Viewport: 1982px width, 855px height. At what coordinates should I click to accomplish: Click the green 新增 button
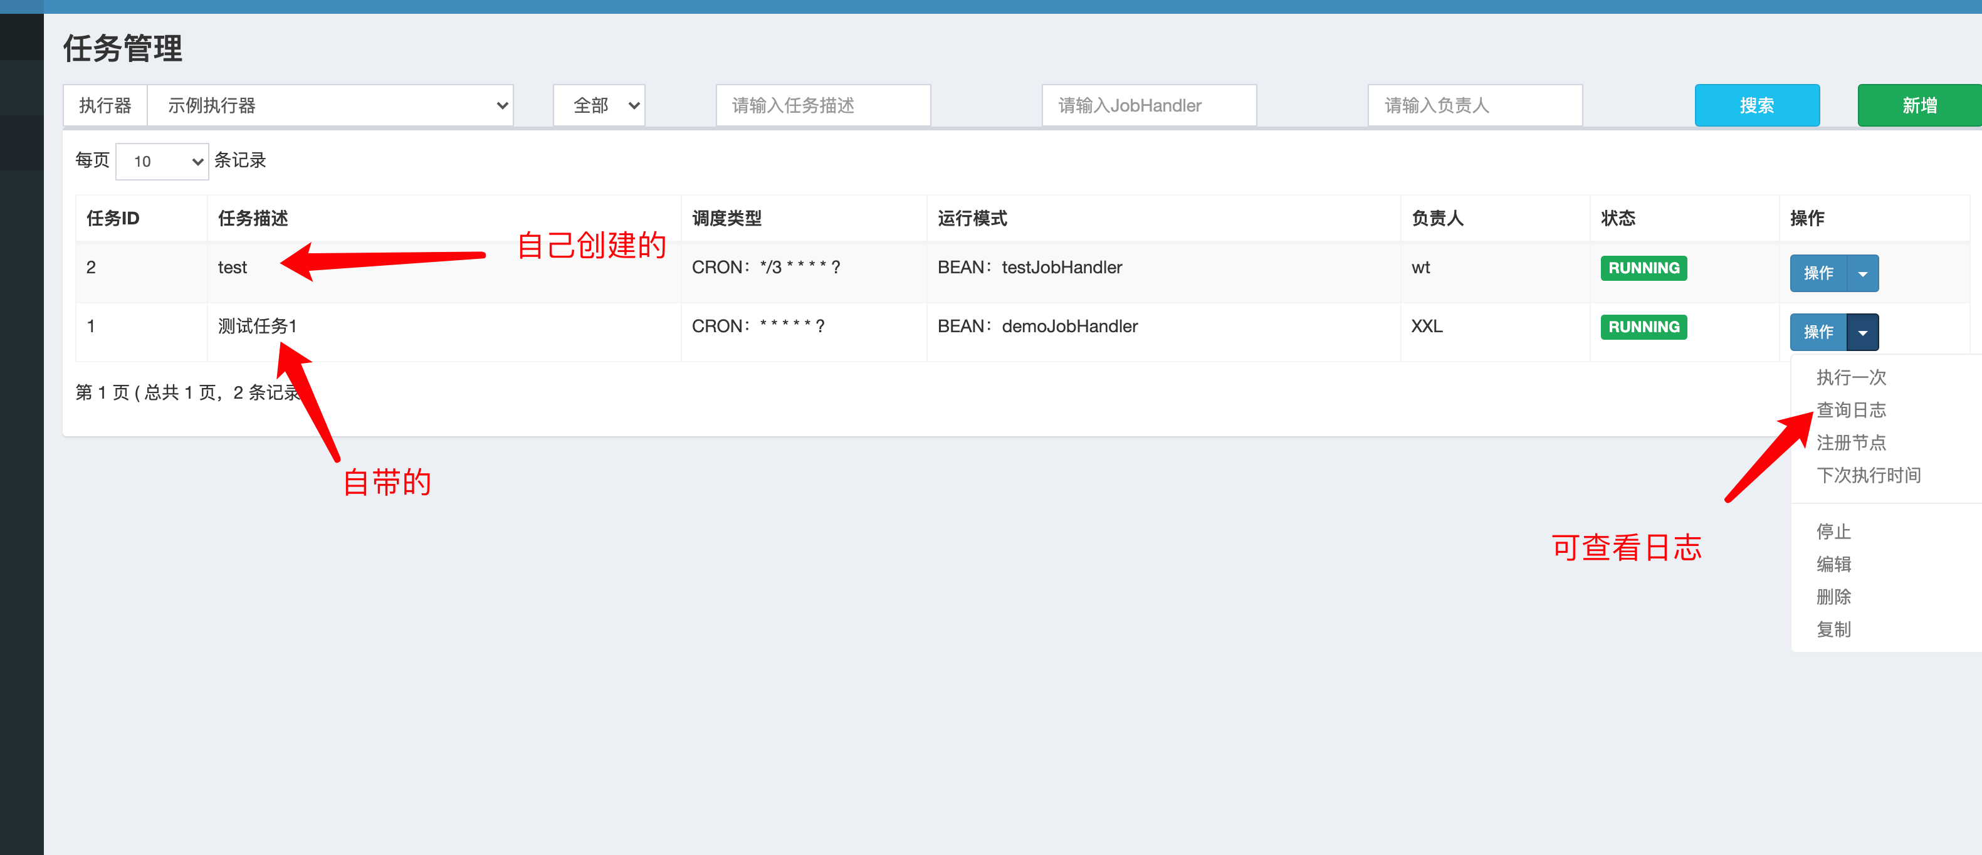1919,105
